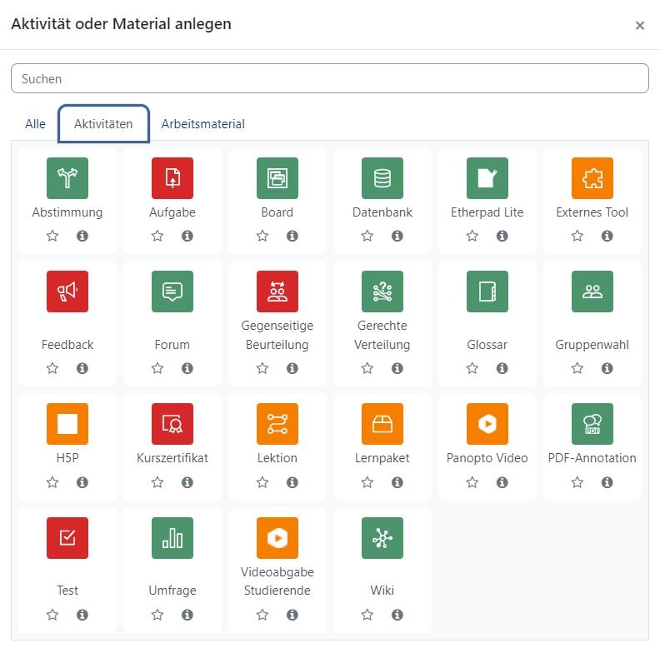Switch to the Alle tab

tap(35, 124)
